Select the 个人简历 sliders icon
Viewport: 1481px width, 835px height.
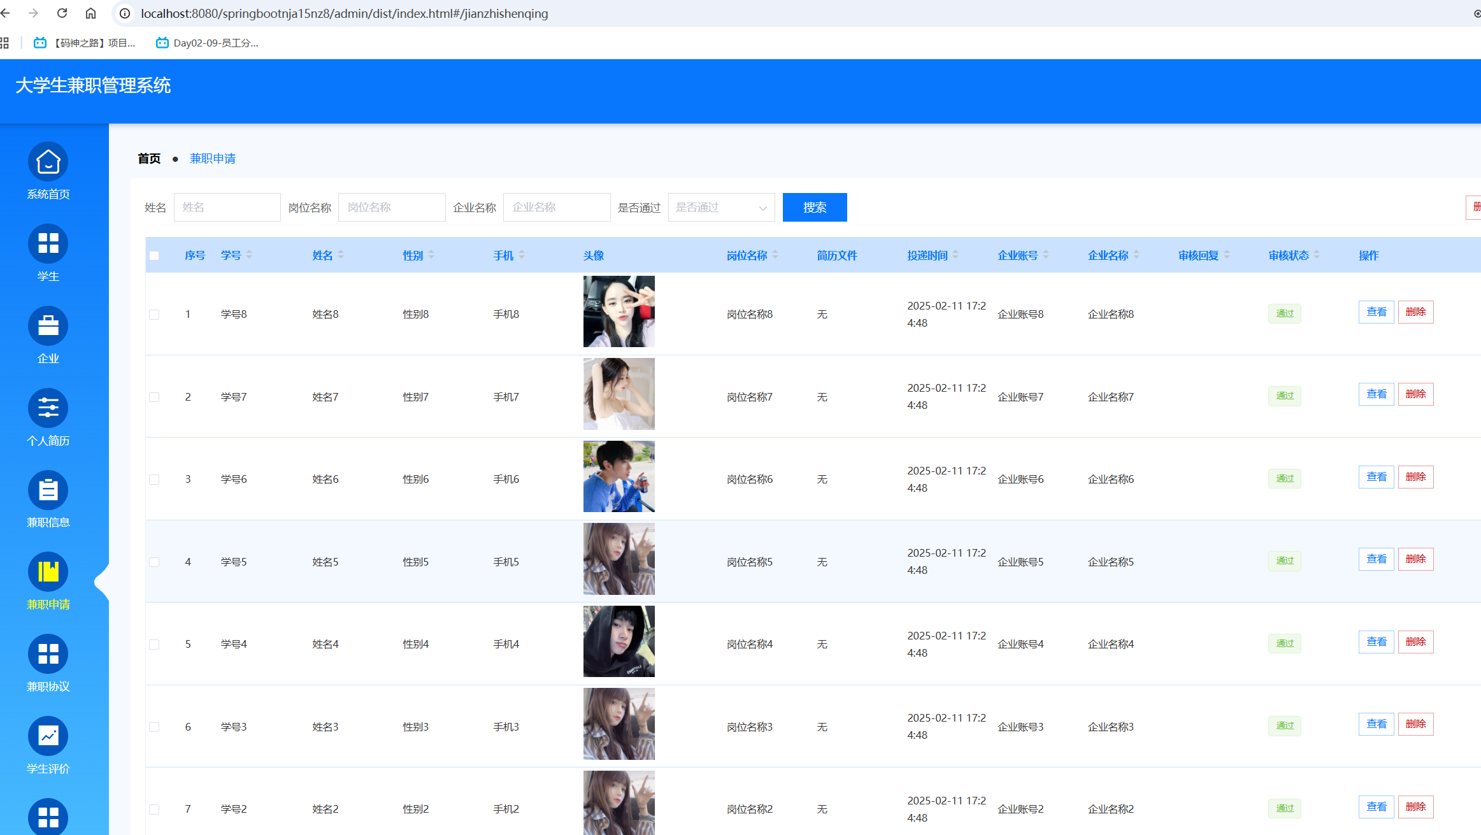pyautogui.click(x=48, y=408)
